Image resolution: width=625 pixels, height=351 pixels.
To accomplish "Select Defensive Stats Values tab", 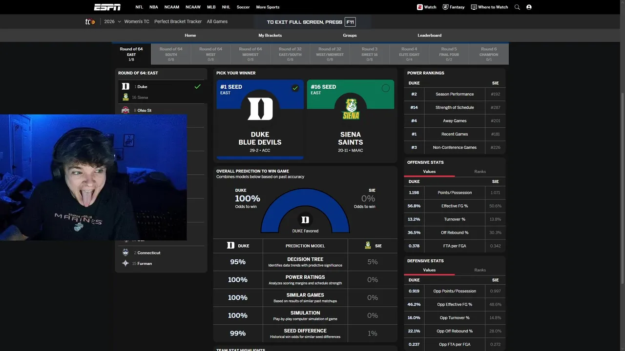I will click(x=429, y=270).
